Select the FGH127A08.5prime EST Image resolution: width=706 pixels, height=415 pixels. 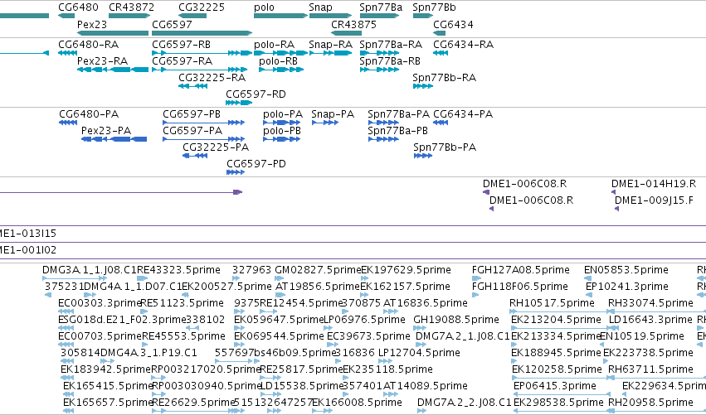[476, 278]
